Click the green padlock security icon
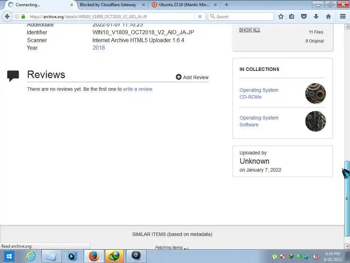This screenshot has height=263, width=350. pos(23,16)
